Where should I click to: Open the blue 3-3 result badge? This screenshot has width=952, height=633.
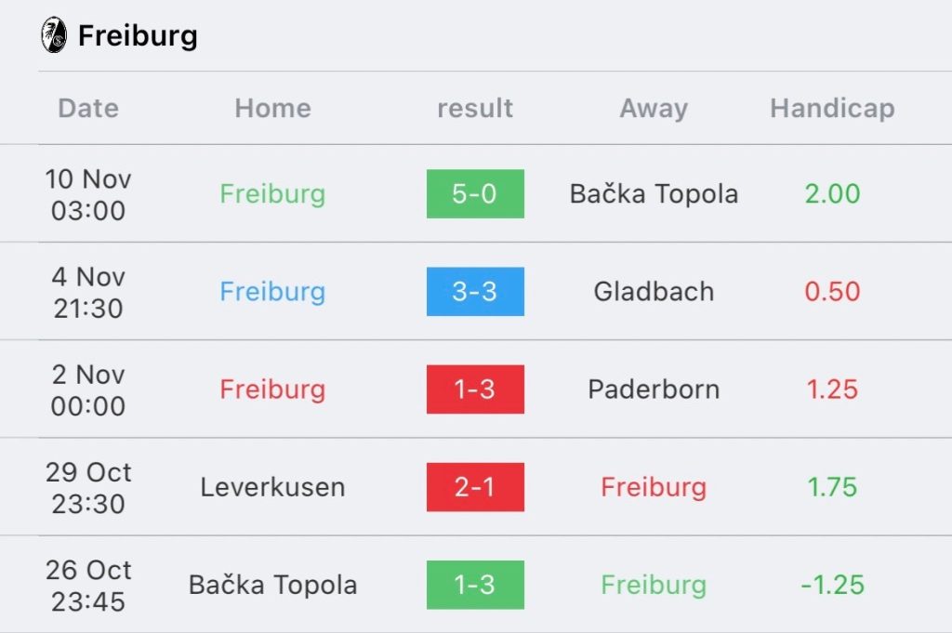coord(475,291)
